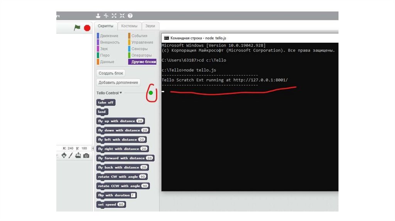The width and height of the screenshot is (395, 221).
Task: Upload sprite from file icon
Action: 78,156
